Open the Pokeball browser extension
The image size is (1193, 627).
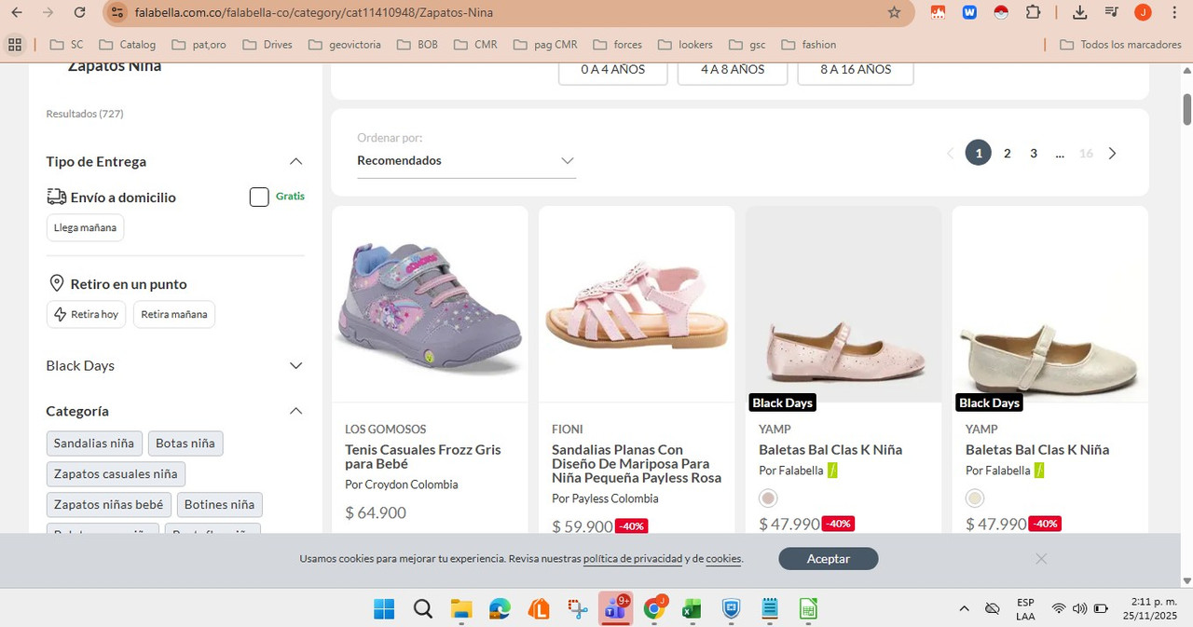(1001, 12)
